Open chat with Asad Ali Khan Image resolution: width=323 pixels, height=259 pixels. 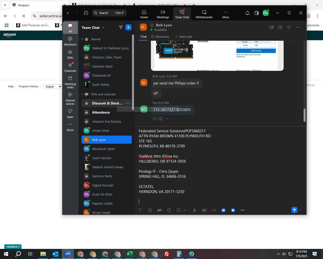106,194
